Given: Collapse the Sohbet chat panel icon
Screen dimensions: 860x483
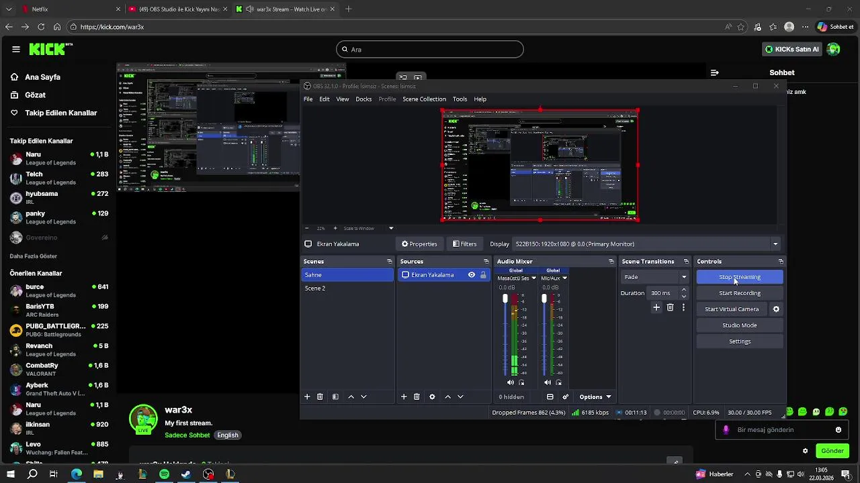Looking at the screenshot, I should point(715,72).
